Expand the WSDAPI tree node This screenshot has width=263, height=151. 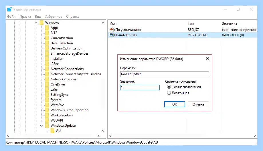click(41, 121)
